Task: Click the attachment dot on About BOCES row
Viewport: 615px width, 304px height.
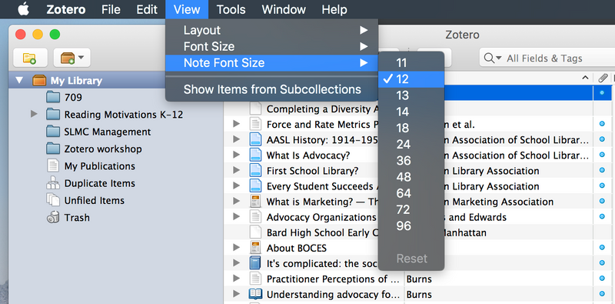Action: [x=602, y=248]
